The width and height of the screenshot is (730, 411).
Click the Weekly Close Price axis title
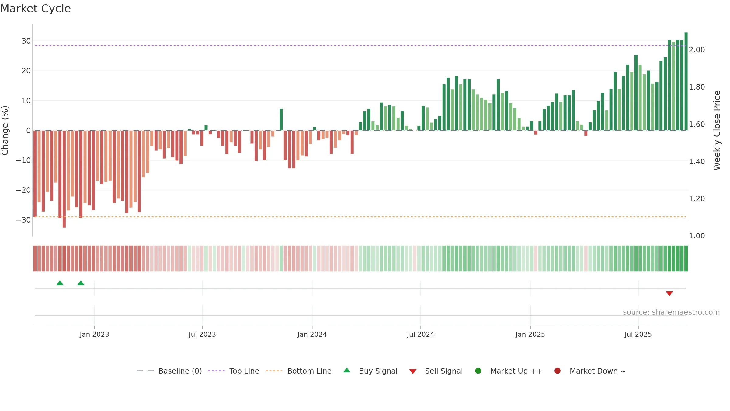click(x=717, y=130)
